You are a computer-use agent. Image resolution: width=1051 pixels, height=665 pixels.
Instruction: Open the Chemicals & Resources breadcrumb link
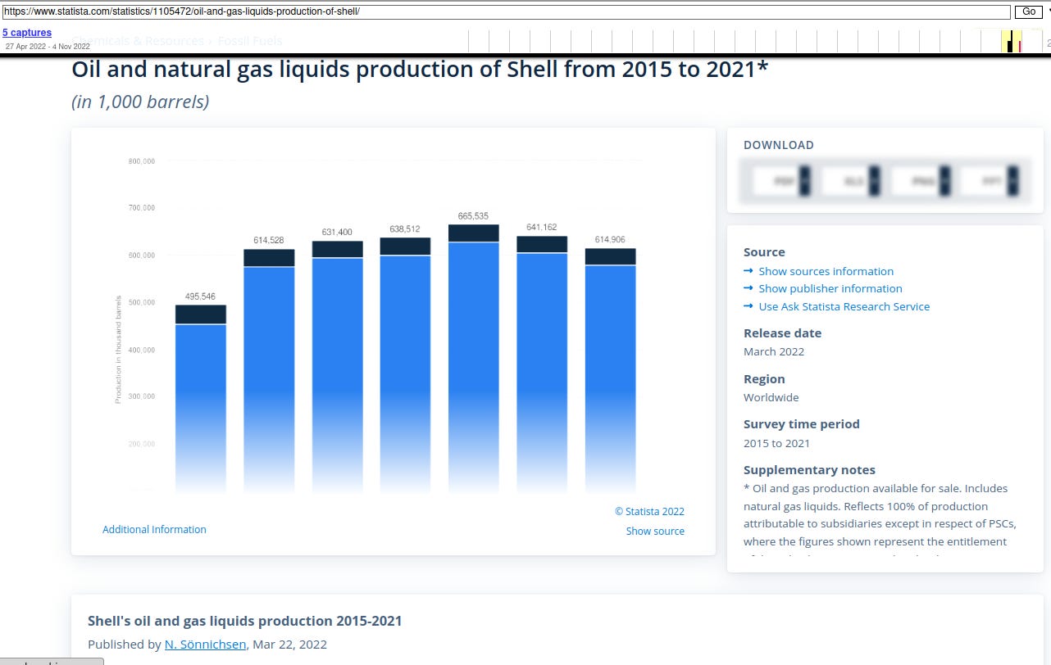coord(139,41)
